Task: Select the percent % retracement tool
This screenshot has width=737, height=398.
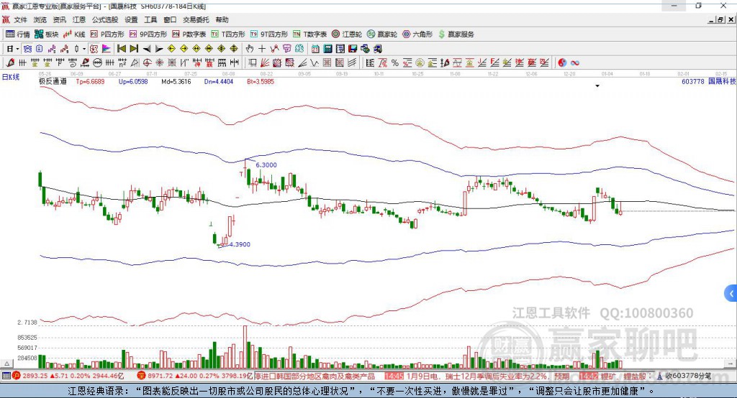Action: (x=395, y=63)
